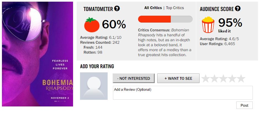Image resolution: width=261 pixels, height=118 pixels.
Task: Click the 95% audience score
Action: click(230, 23)
